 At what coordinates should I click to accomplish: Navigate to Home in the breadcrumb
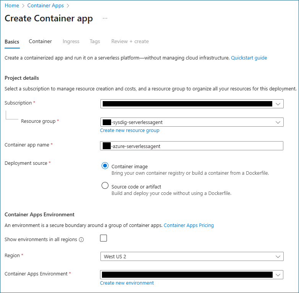tap(12, 6)
